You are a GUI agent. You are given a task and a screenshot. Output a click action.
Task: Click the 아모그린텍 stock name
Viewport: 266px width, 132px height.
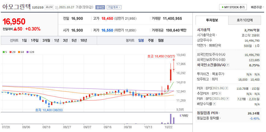pyautogui.click(x=16, y=7)
